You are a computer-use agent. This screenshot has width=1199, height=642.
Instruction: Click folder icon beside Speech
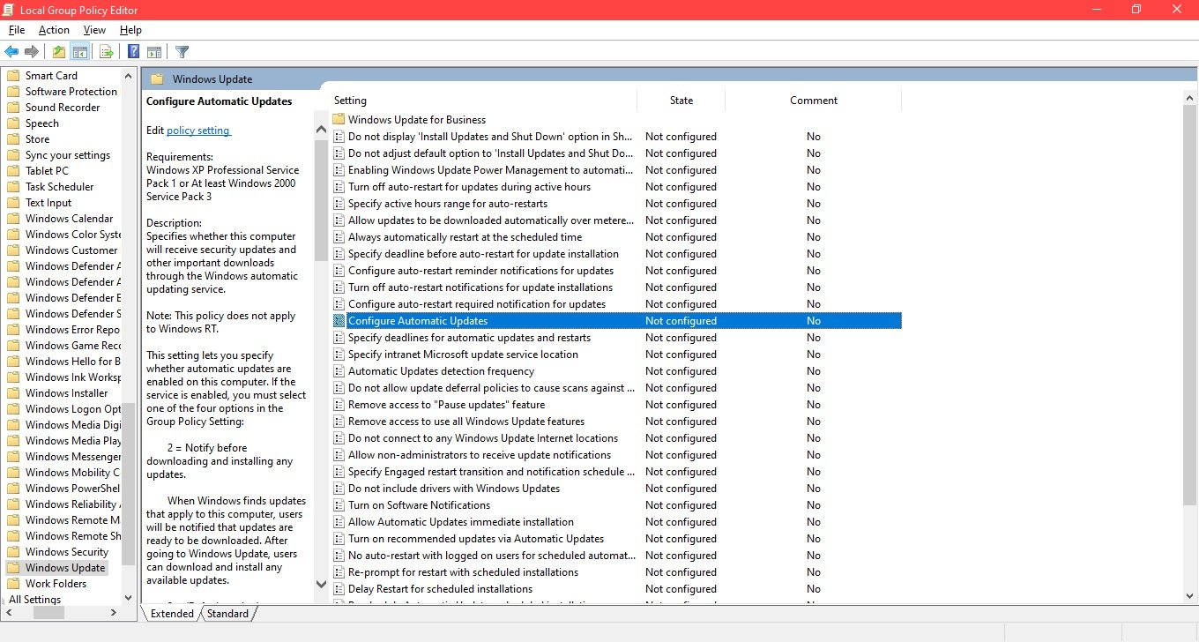[13, 123]
